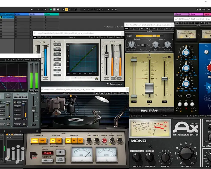The height and width of the screenshot is (169, 211).
Task: Click the C1 Makeup value field
Action: point(57,49)
